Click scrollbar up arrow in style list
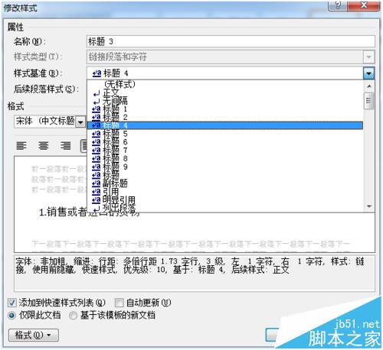Screen dimensions: 383x350 [x=369, y=86]
